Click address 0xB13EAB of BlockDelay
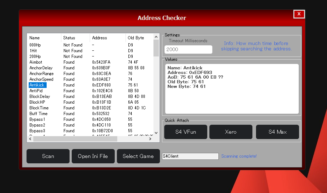Screen dimensions: 327x193 102,96
